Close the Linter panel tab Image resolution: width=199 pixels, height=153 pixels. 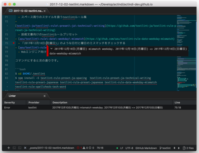click(x=45, y=96)
